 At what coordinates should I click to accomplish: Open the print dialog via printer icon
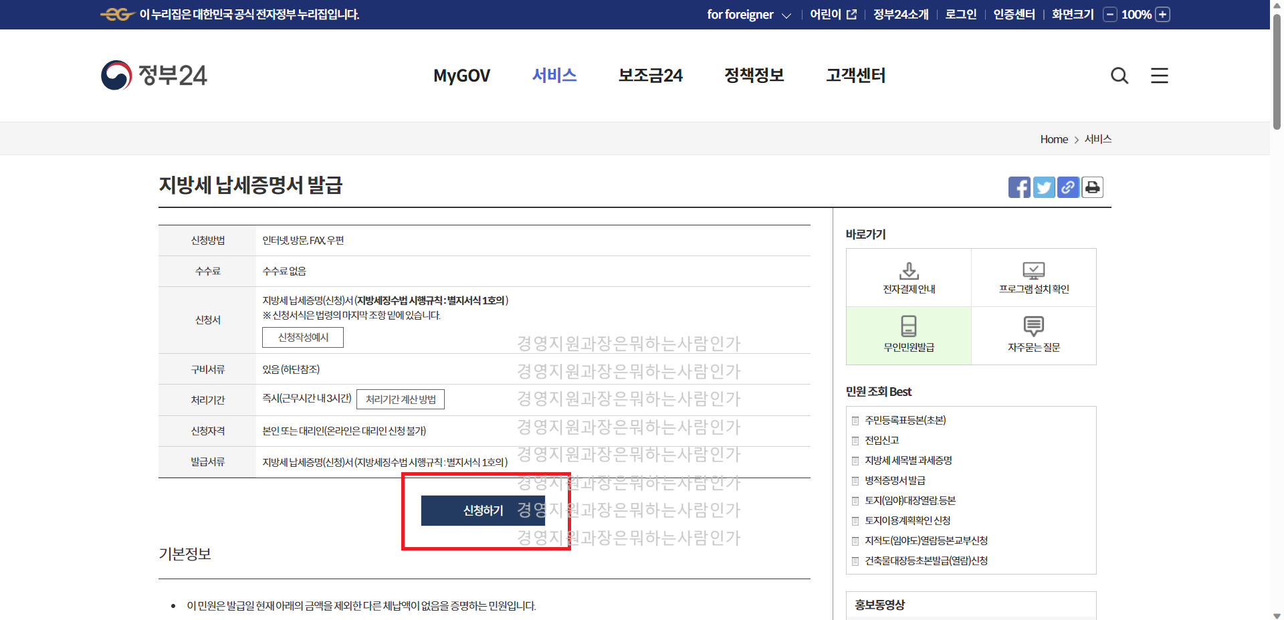(1091, 187)
